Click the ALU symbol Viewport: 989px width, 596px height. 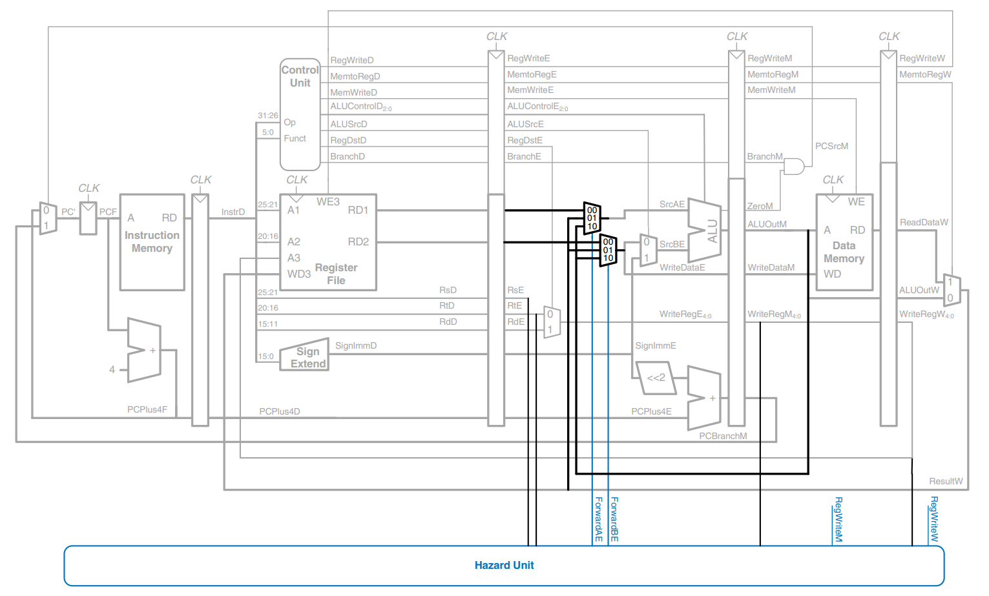tap(705, 230)
